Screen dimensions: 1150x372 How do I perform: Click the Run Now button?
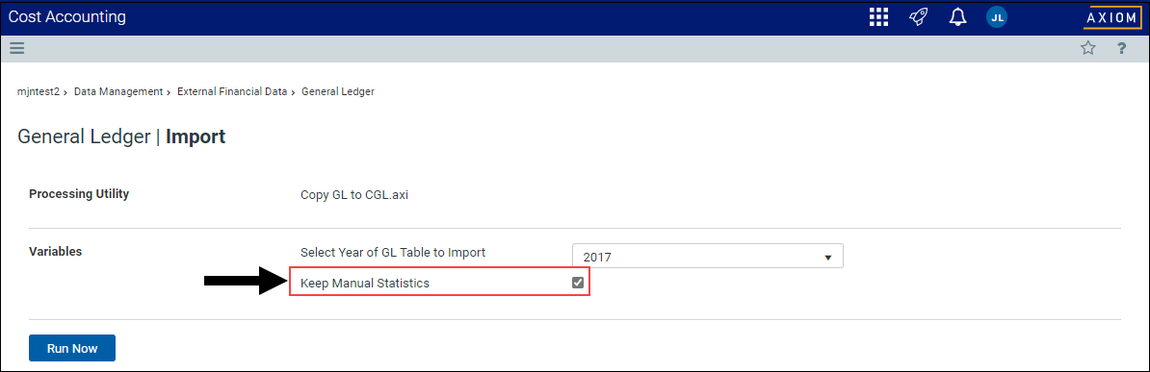[x=72, y=349]
